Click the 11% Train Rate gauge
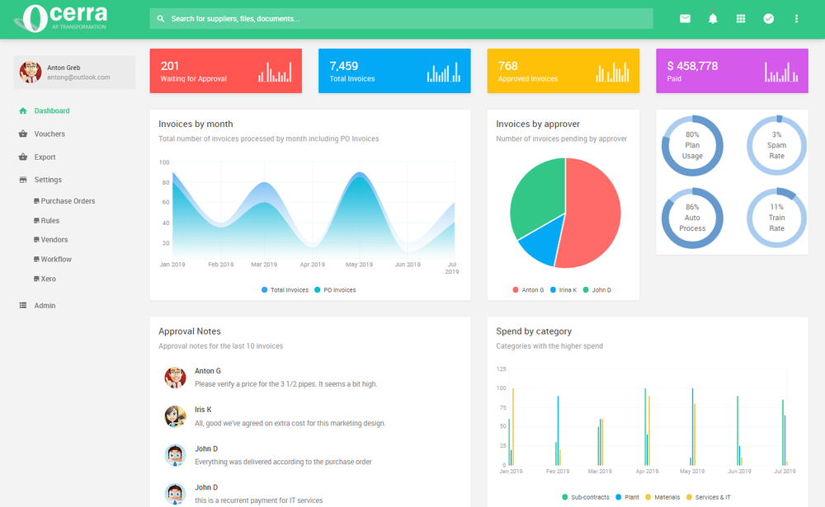 [x=776, y=218]
